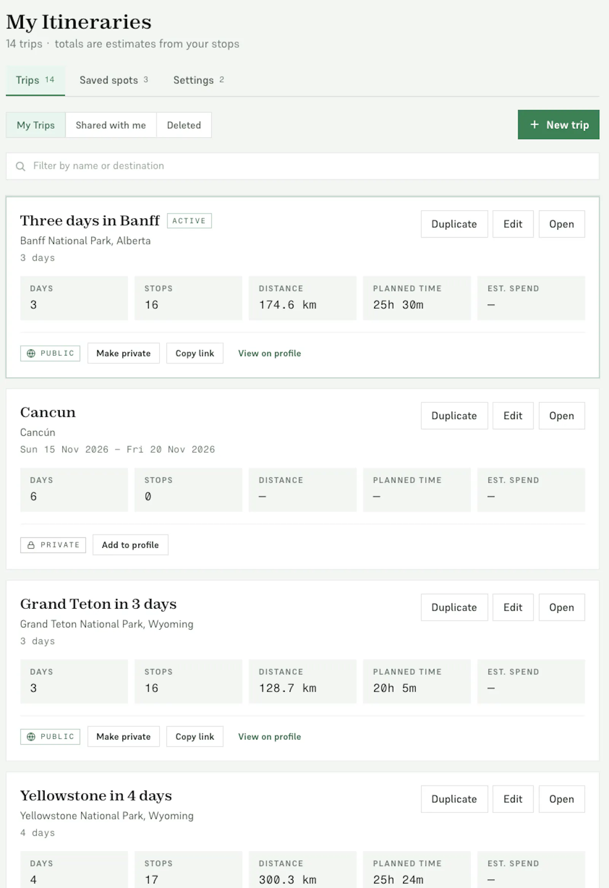Click the ACTIVE badge on Banff trip
This screenshot has width=609, height=888.
coord(189,221)
